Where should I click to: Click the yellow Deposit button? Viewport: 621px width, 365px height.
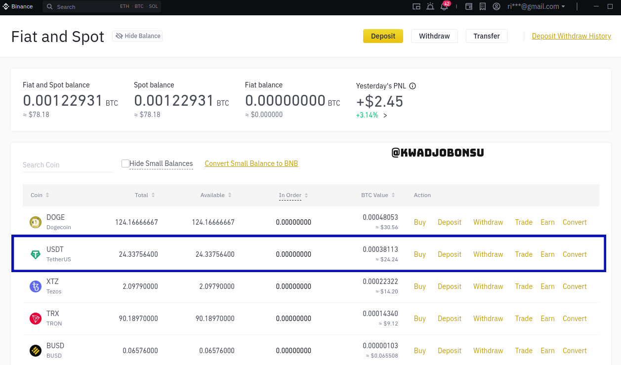click(x=383, y=36)
